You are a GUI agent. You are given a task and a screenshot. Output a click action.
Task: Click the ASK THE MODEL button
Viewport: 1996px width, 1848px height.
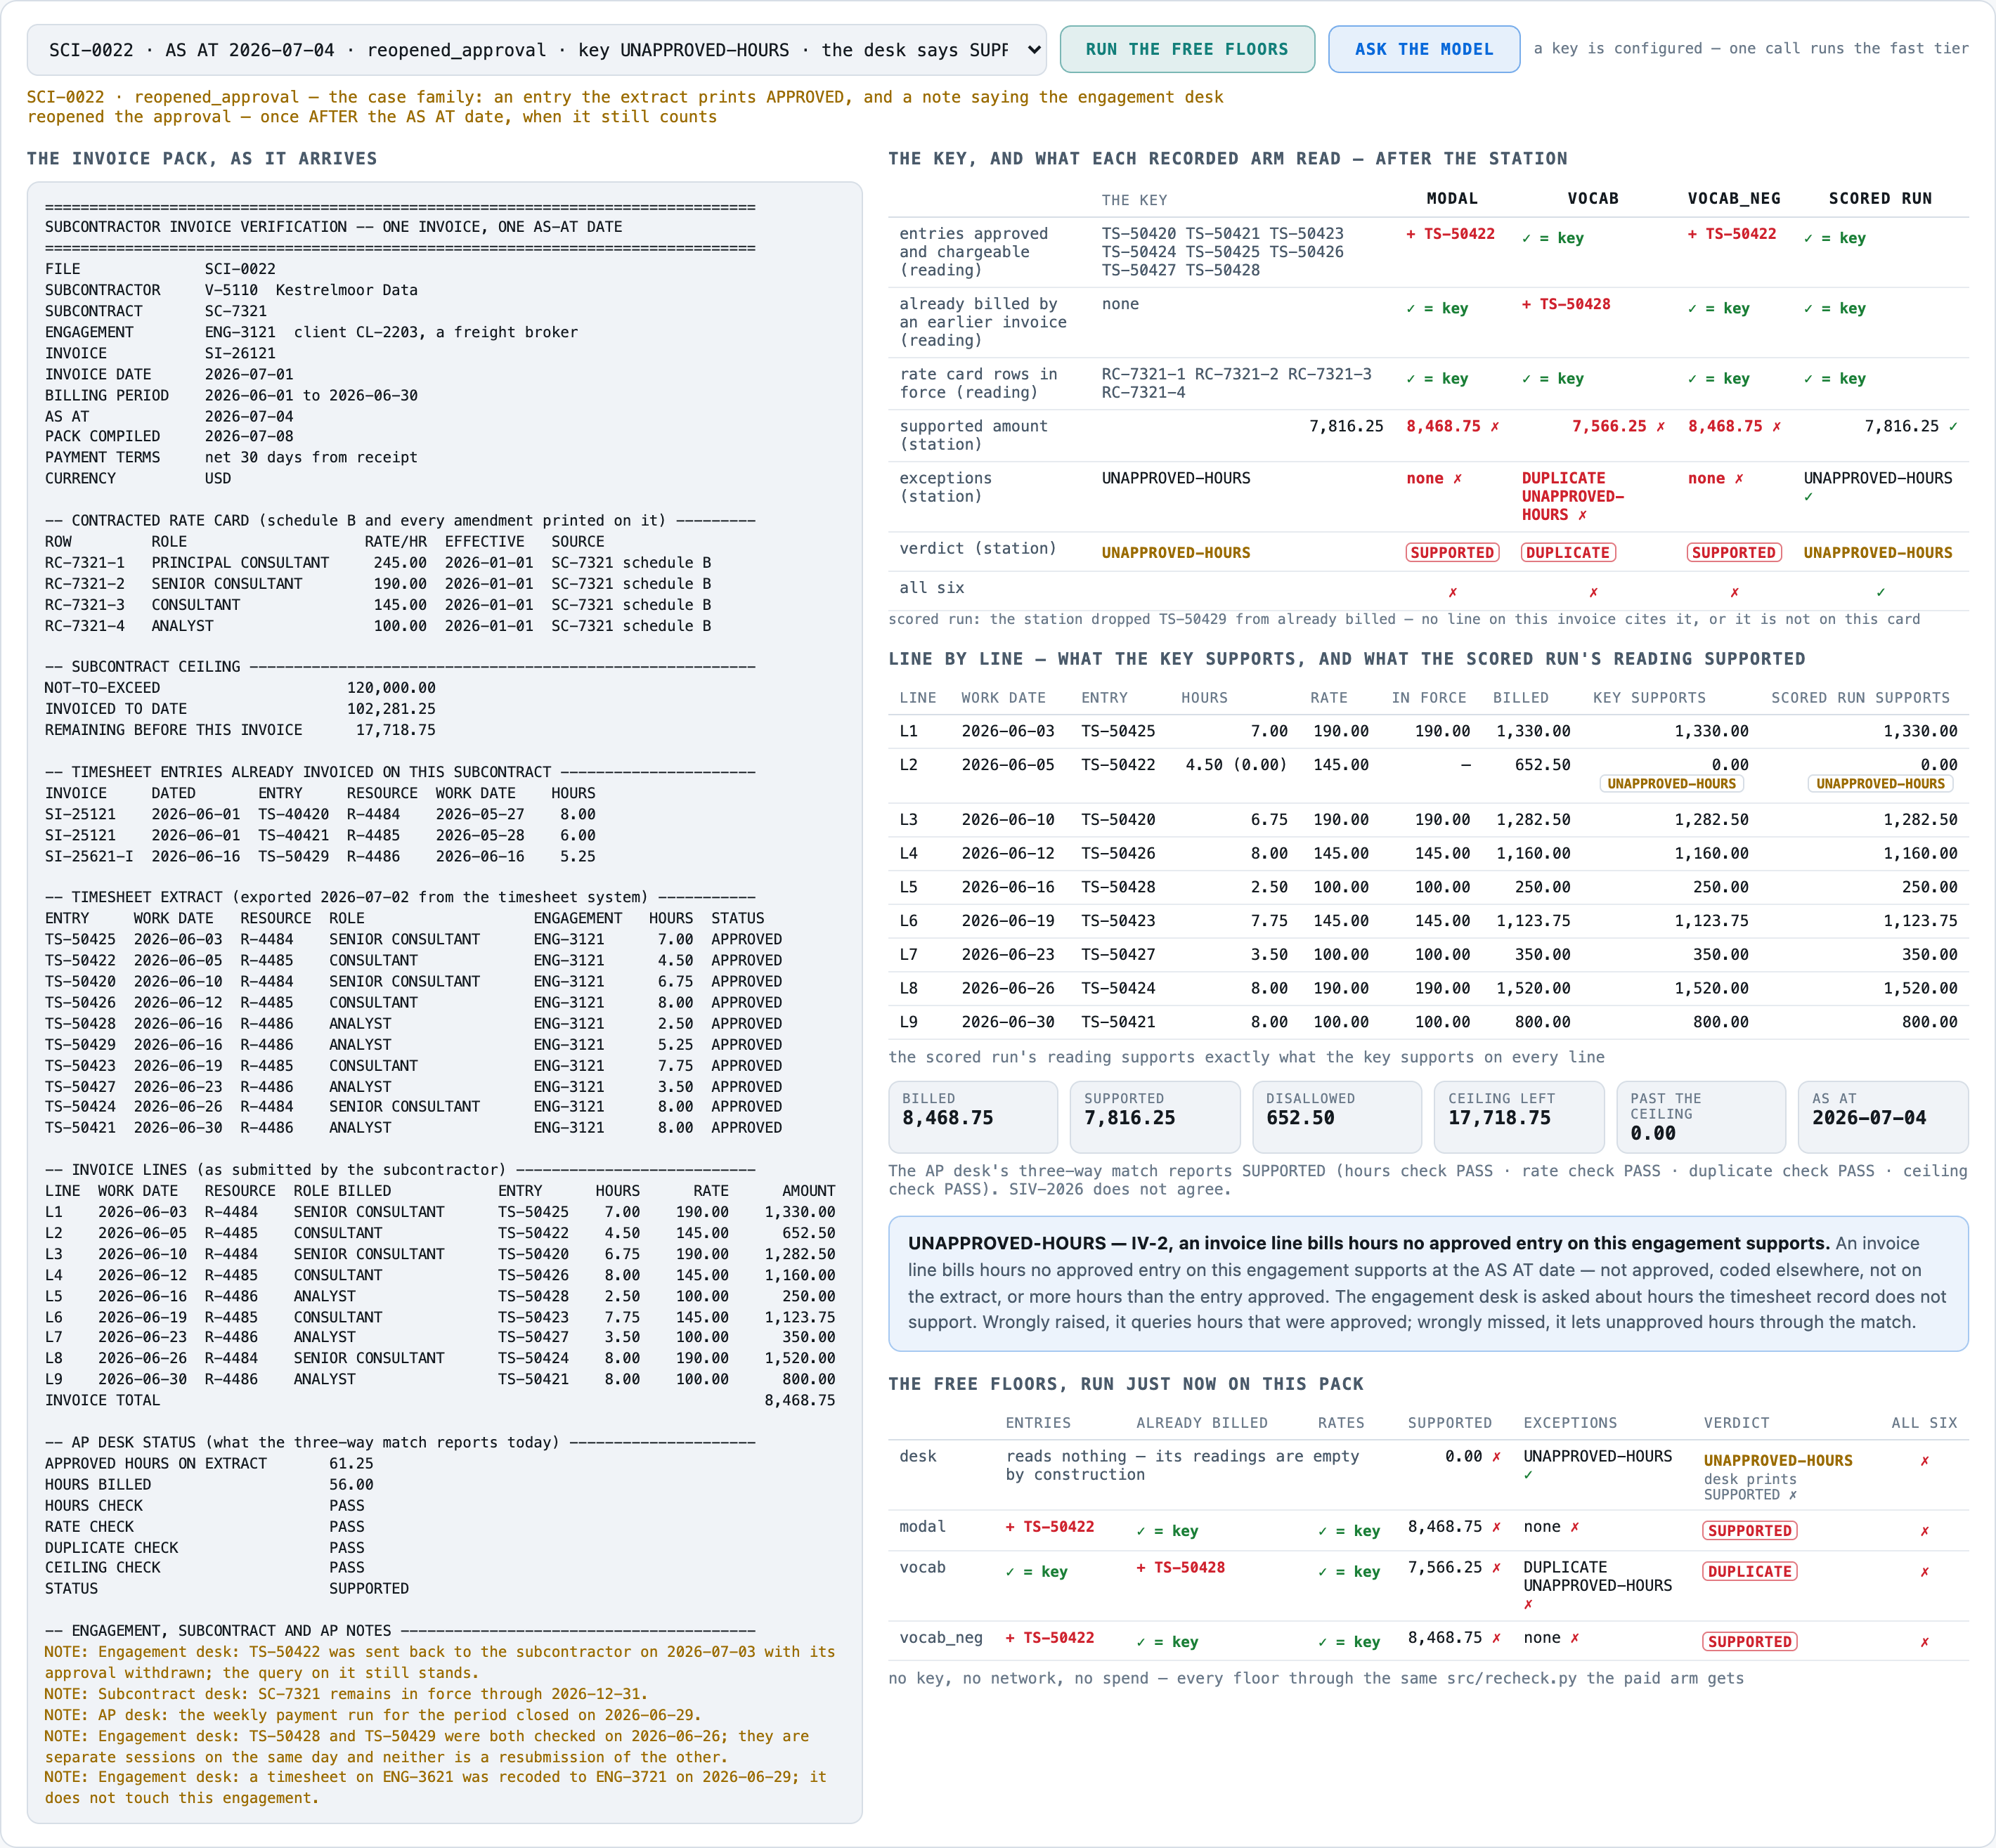coord(1424,49)
